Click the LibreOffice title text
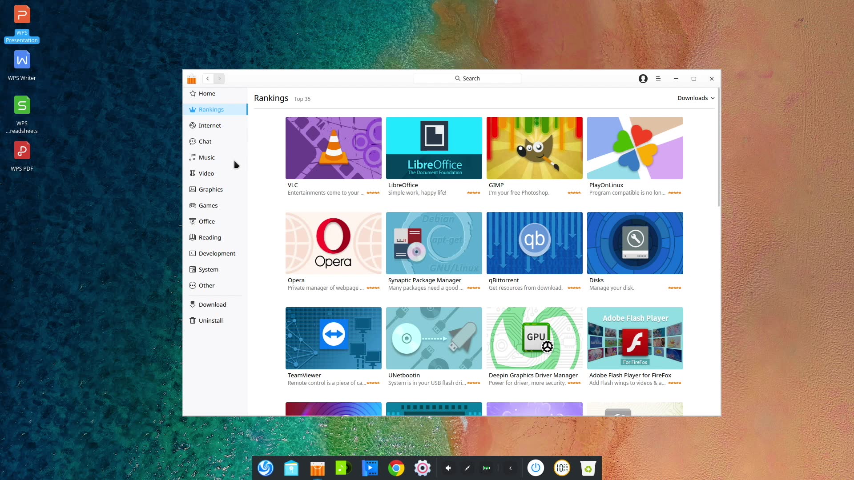The image size is (854, 480). (x=403, y=185)
